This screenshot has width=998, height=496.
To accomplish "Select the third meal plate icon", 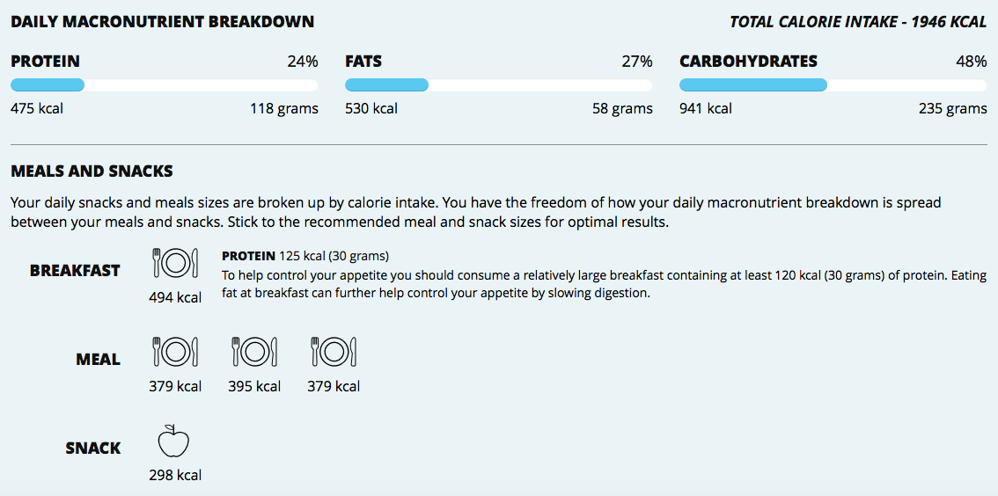I will point(334,352).
